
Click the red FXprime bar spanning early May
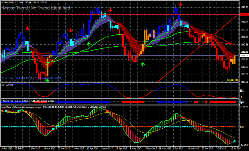click(x=133, y=101)
